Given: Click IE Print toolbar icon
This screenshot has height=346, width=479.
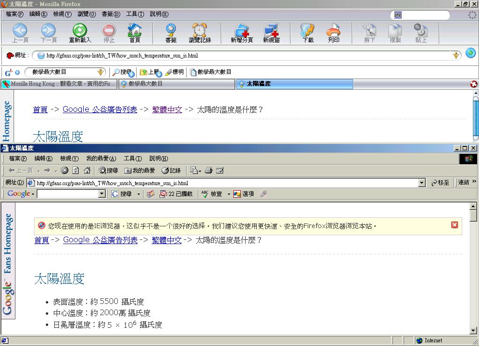Looking at the screenshot, I should 209,170.
